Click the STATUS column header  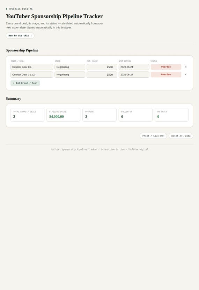(154, 61)
